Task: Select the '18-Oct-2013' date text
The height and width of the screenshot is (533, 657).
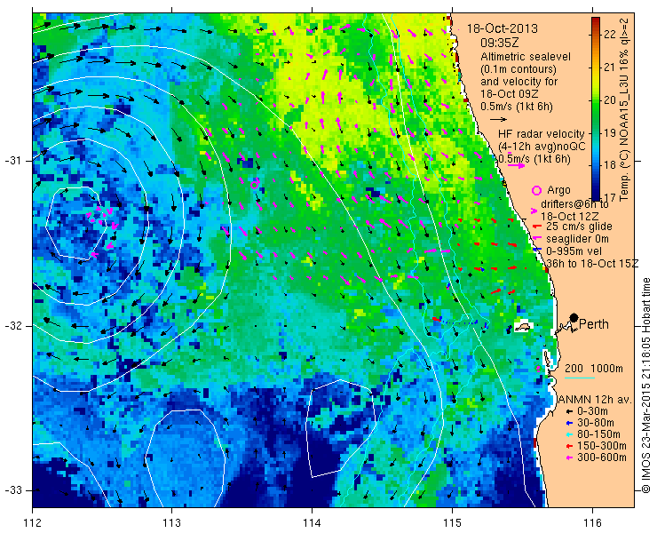Action: pyautogui.click(x=503, y=28)
